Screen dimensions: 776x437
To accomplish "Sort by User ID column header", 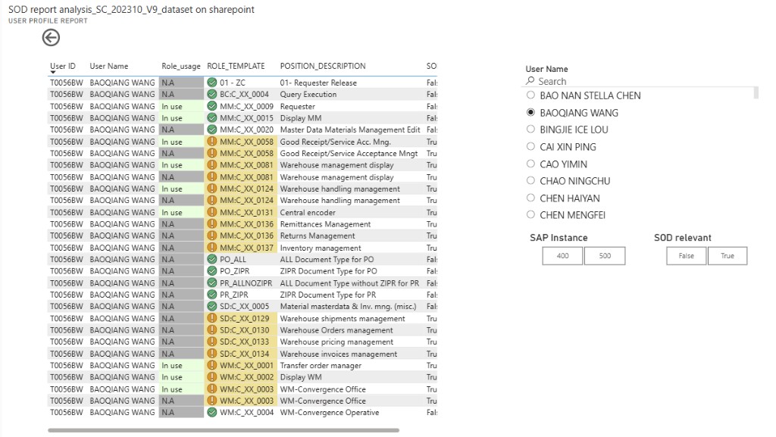I will point(63,66).
